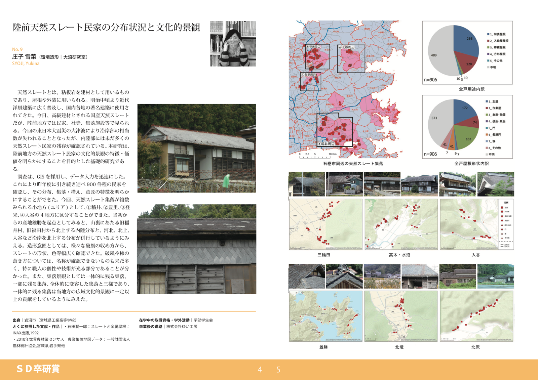Screen dimensions: 538x380
Task: Open the 北境 settlement map
Action: pos(401,316)
